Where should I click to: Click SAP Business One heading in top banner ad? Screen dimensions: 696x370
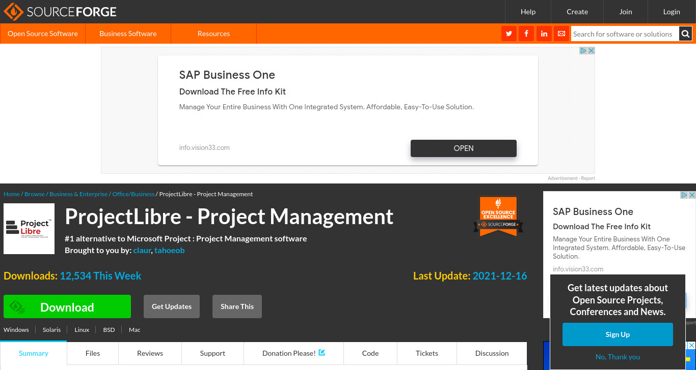pos(227,75)
